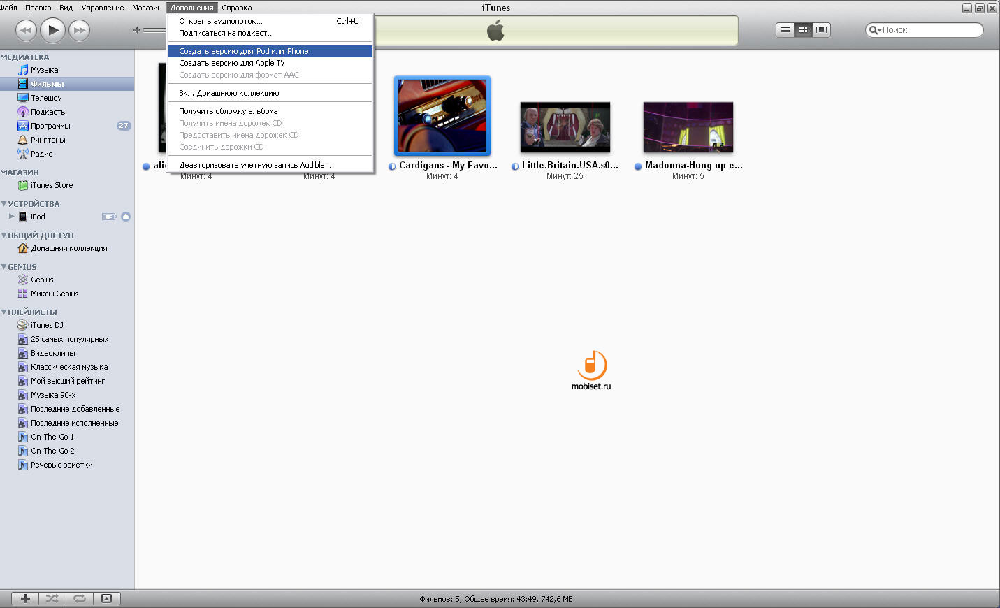
Task: Collapse the УСТРОЙСТВА section
Action: tap(4, 204)
